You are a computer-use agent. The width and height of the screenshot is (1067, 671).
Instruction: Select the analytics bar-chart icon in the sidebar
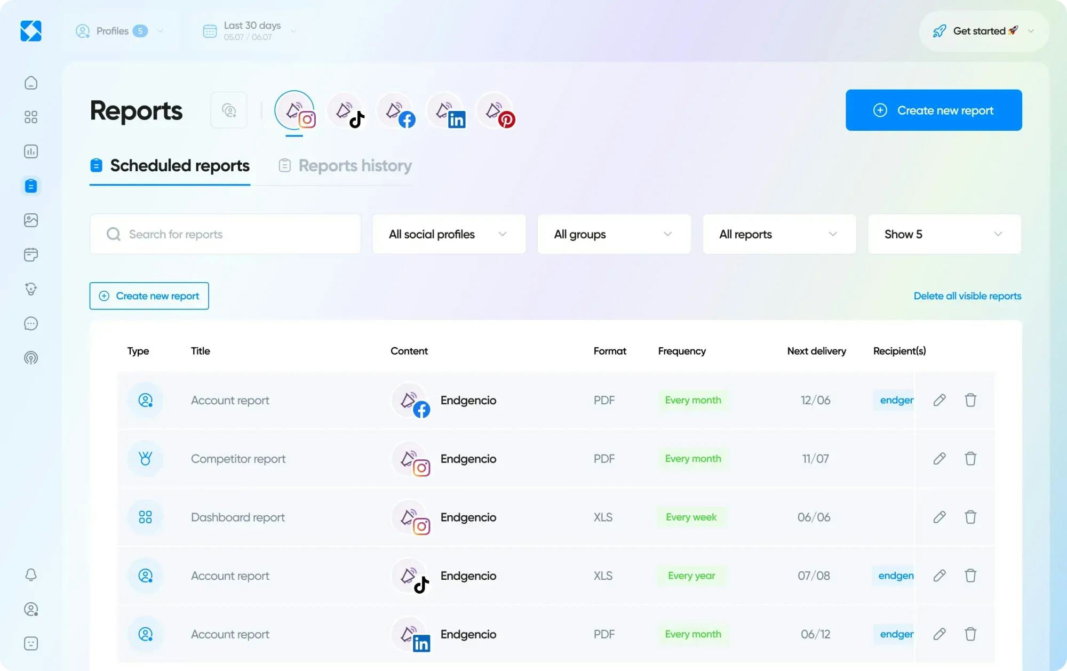(x=30, y=151)
